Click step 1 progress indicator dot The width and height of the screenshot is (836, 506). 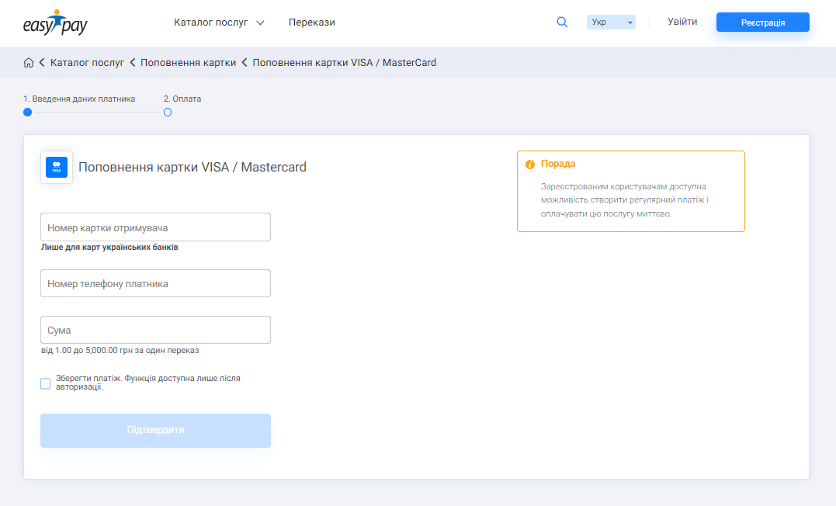pos(28,113)
